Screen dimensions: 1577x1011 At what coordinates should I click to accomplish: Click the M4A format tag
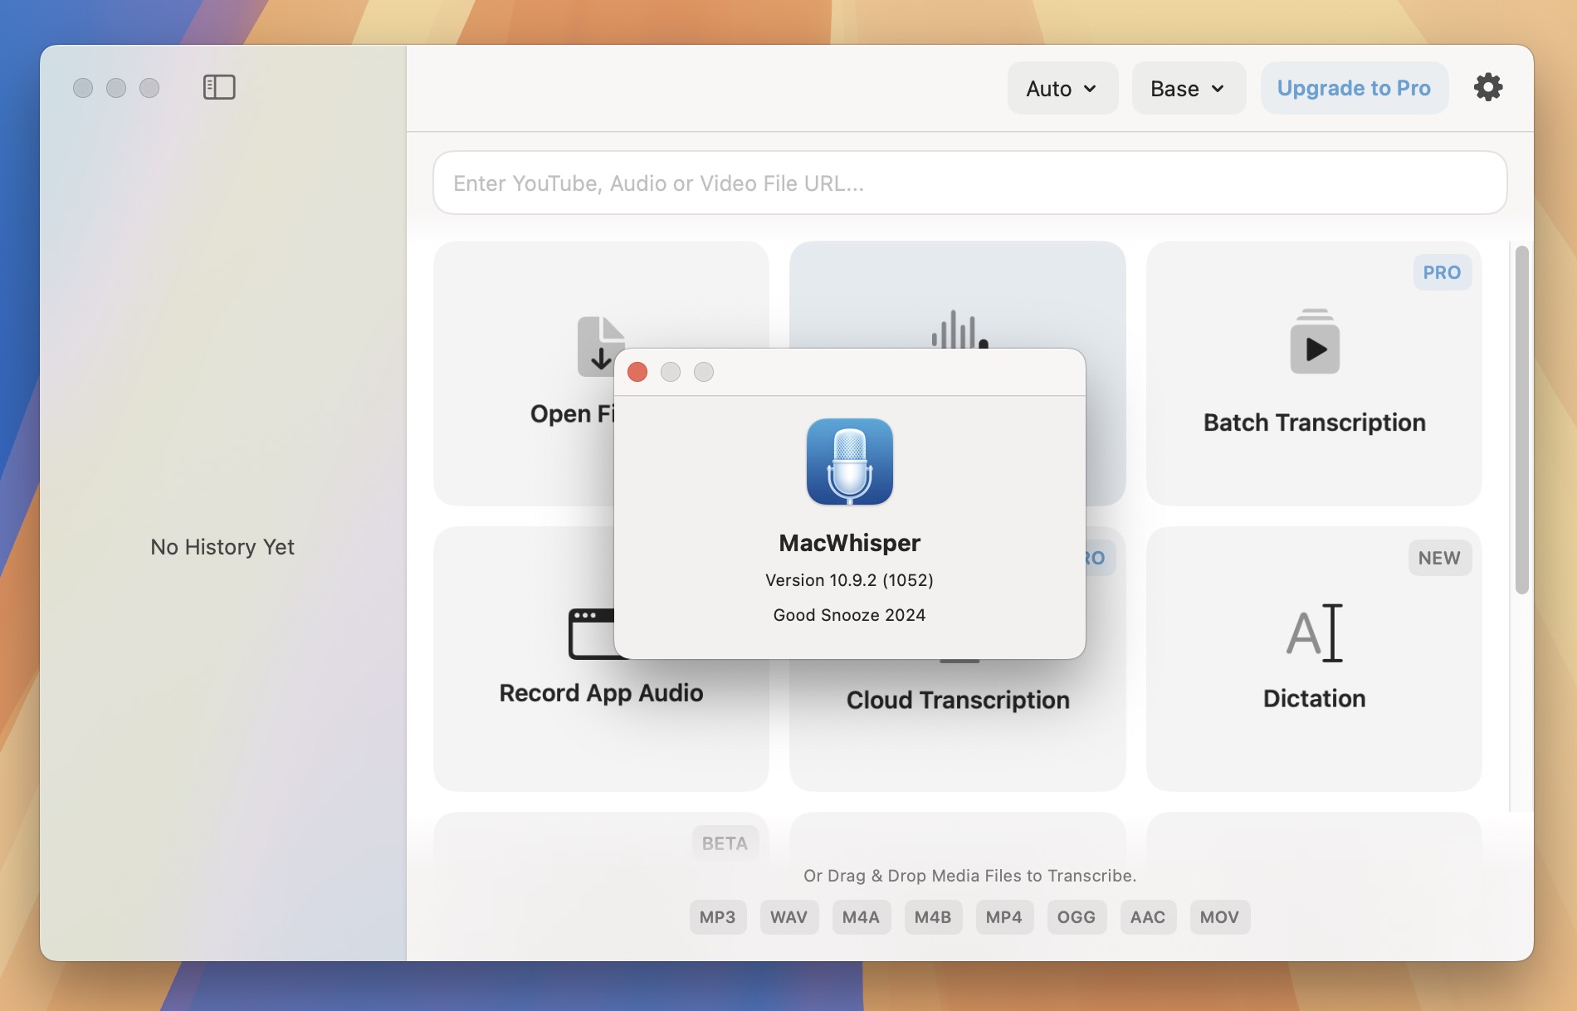point(861,917)
